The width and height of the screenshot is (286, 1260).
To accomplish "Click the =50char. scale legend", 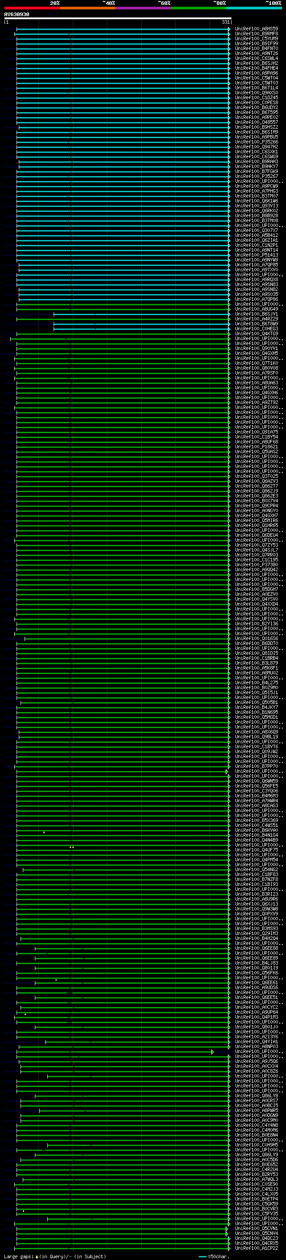I will point(214,1256).
